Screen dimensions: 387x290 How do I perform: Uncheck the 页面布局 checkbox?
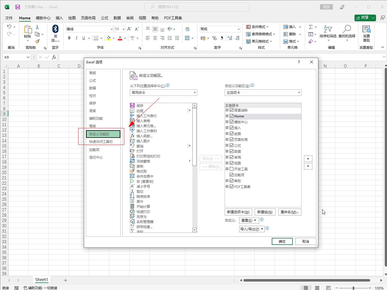point(232,140)
